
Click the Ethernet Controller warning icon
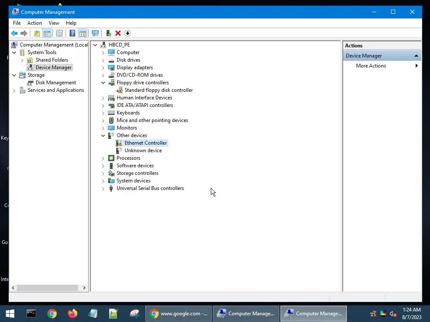(x=119, y=143)
